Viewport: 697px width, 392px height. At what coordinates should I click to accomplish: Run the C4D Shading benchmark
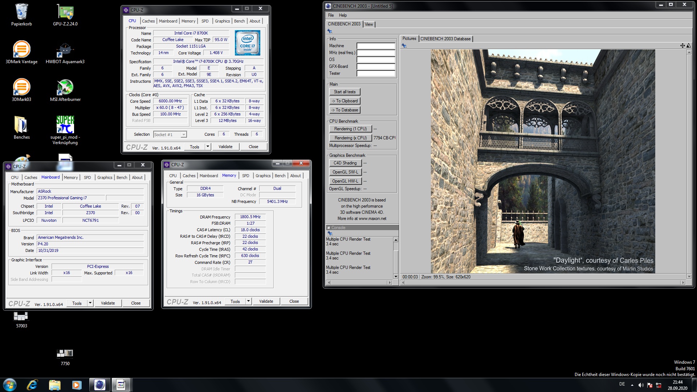tap(345, 163)
